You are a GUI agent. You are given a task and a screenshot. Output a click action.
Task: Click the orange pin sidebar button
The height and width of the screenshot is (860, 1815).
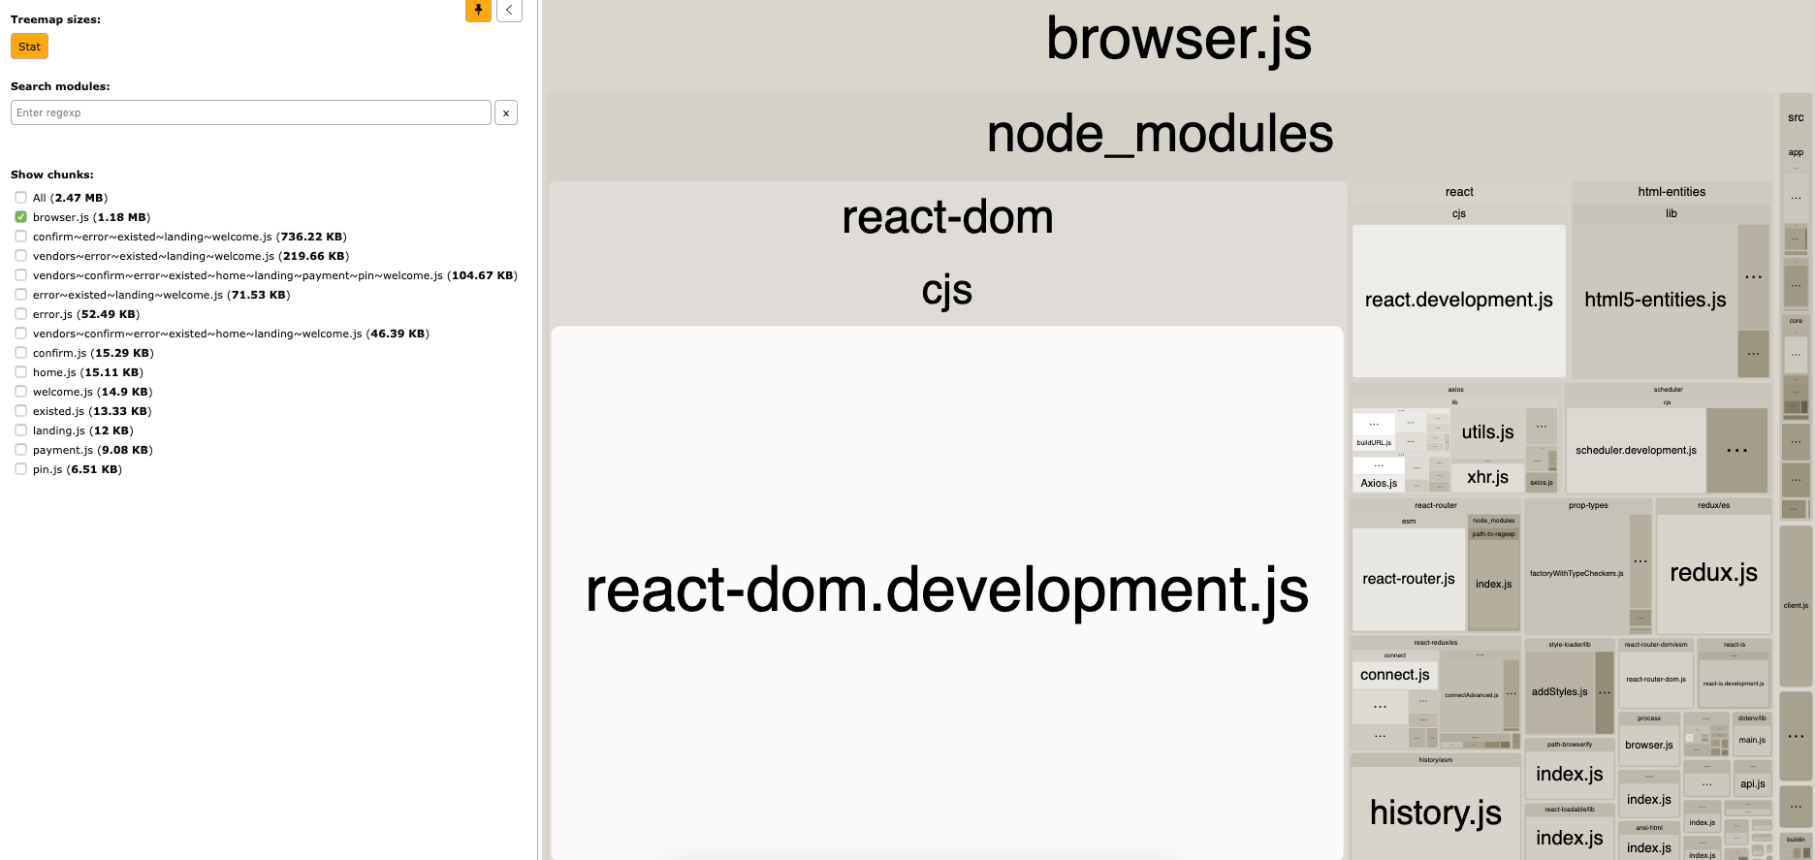coord(478,10)
